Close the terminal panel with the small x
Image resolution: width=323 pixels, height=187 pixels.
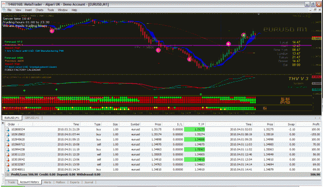point(3,123)
